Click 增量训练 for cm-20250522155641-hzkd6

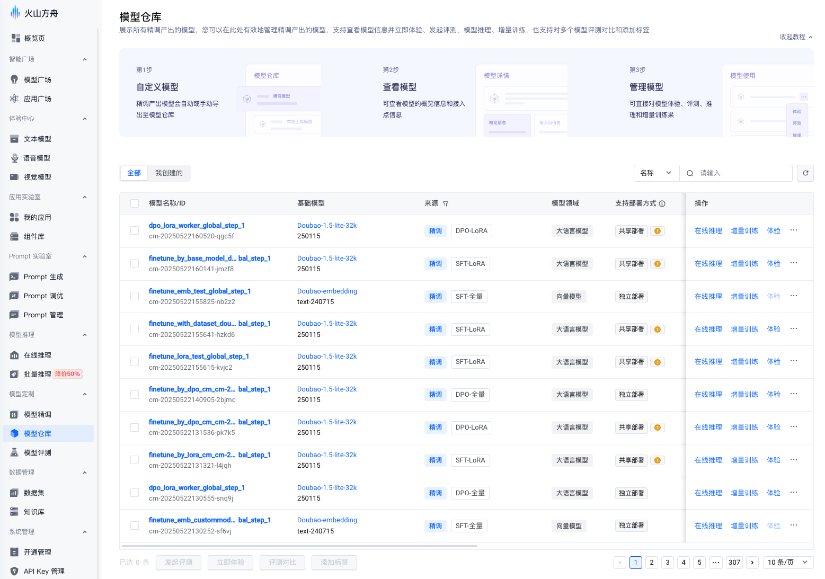tap(744, 329)
